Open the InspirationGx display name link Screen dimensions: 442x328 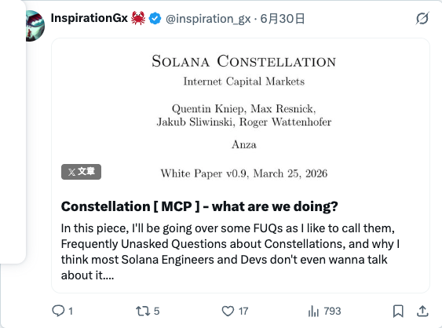(x=89, y=18)
